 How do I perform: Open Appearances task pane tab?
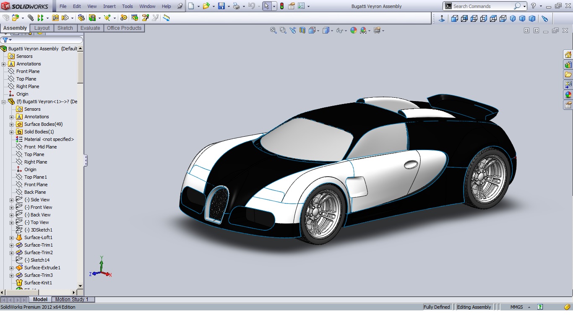pos(568,95)
